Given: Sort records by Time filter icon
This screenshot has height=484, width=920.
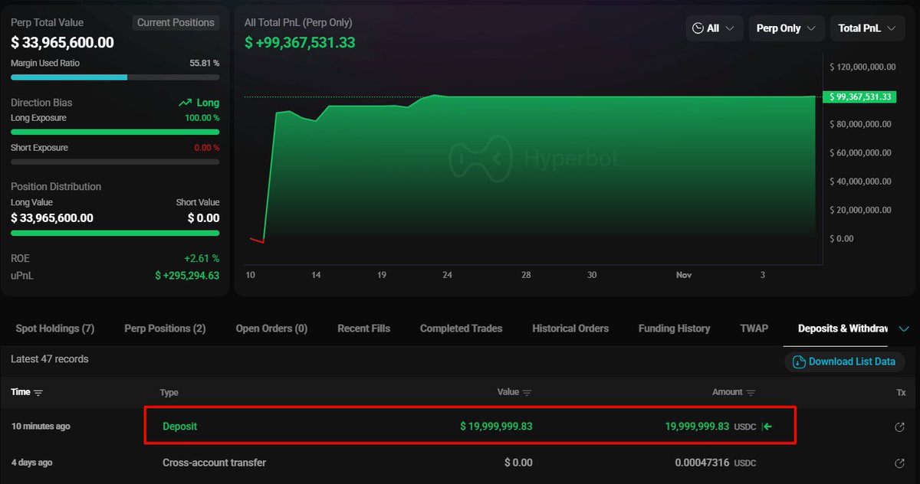Looking at the screenshot, I should pyautogui.click(x=38, y=393).
